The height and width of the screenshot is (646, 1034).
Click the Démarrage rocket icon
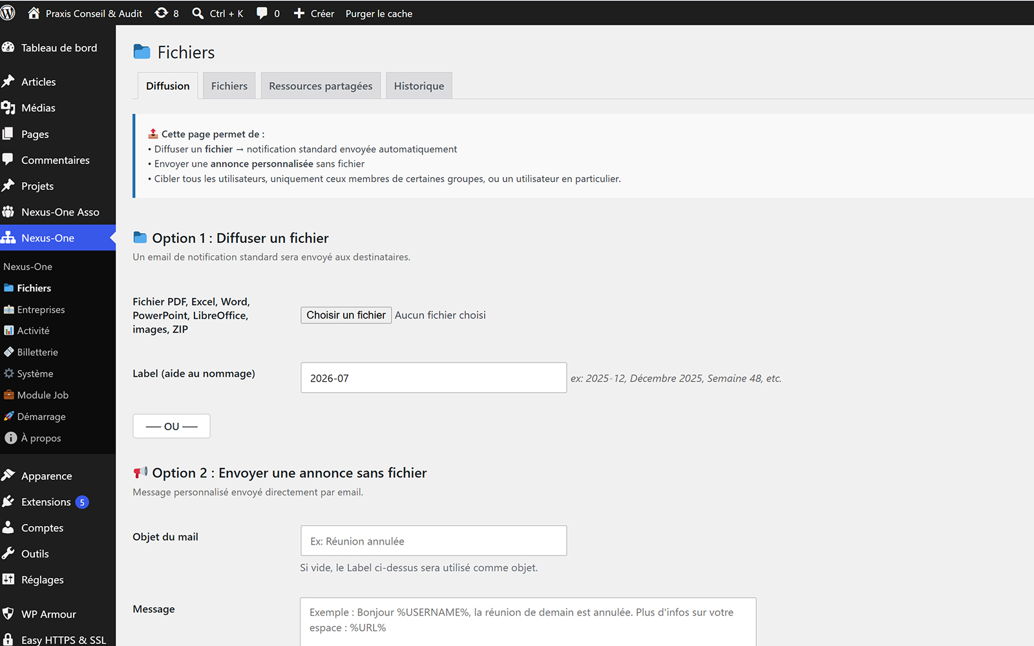pyautogui.click(x=9, y=416)
